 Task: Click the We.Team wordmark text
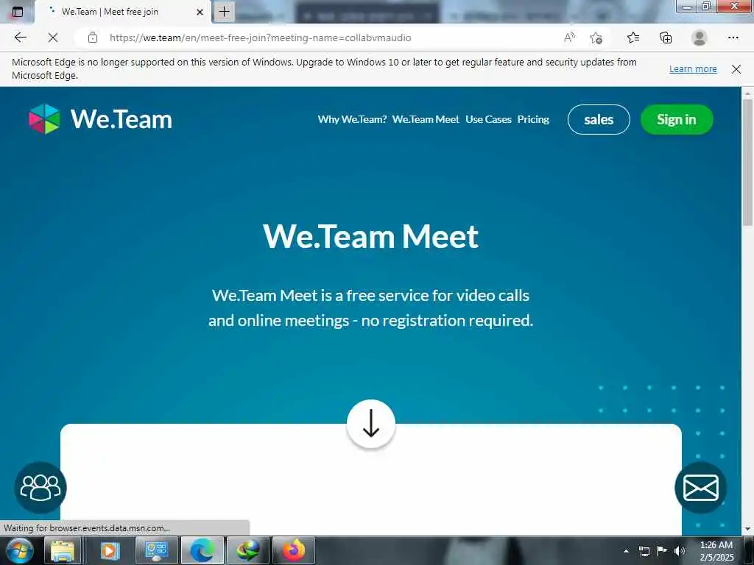[x=121, y=119]
